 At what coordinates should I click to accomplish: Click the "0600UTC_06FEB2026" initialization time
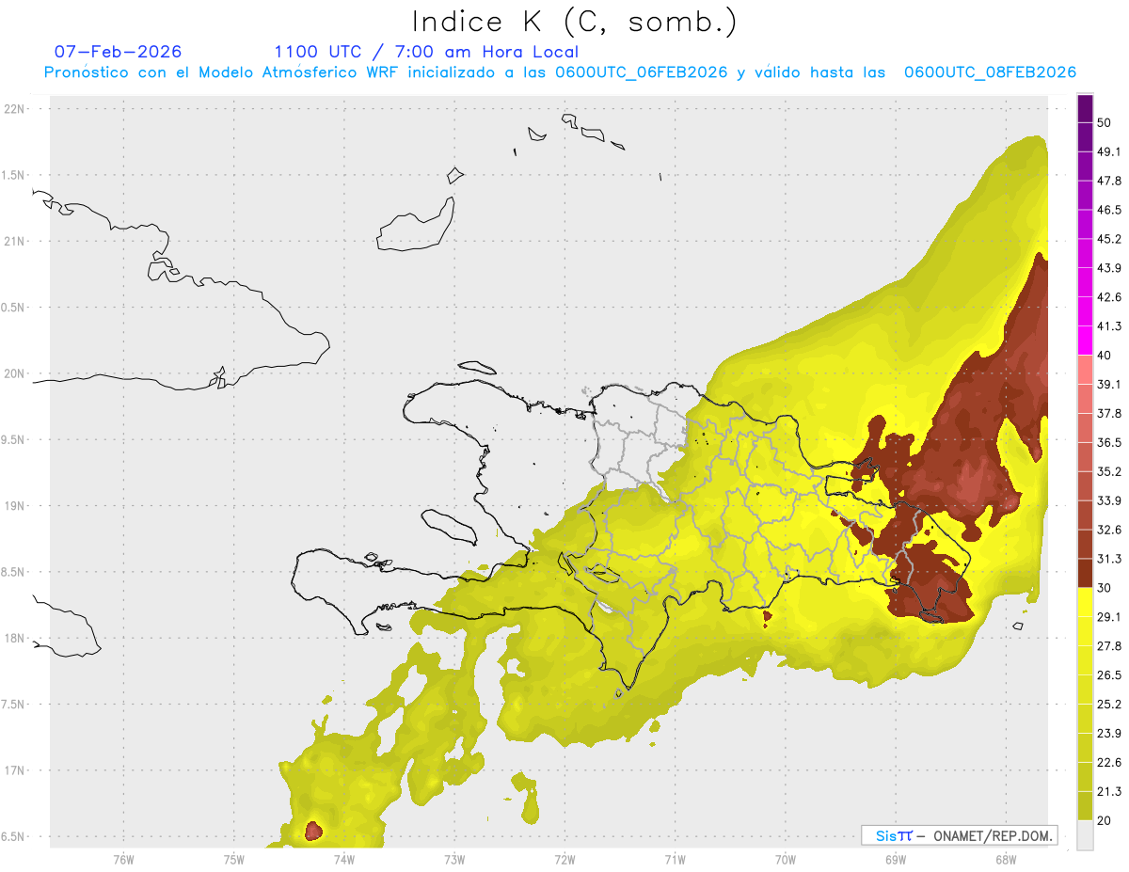[642, 72]
